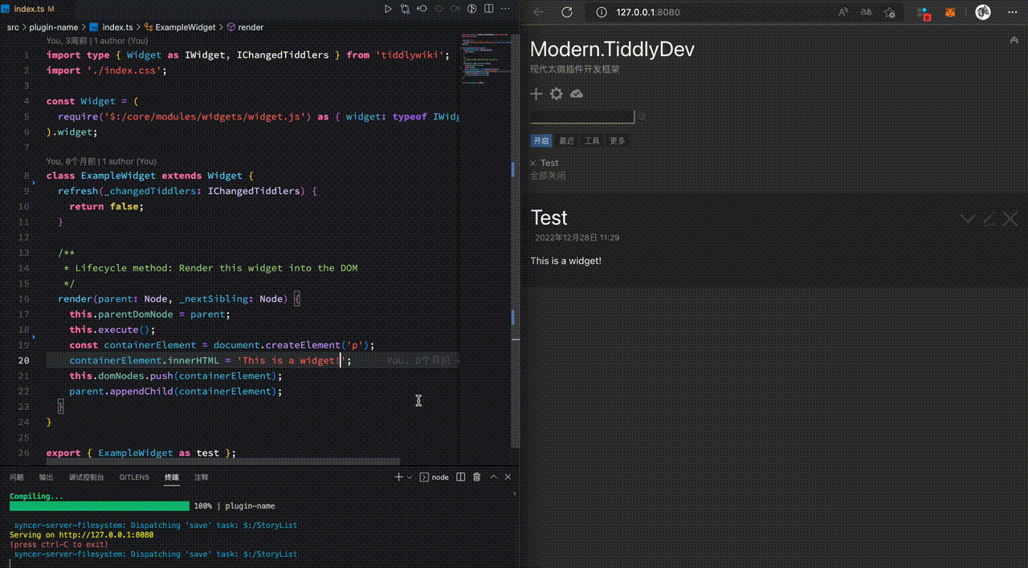Open Test from the open tiddlers list
This screenshot has width=1028, height=568.
549,163
